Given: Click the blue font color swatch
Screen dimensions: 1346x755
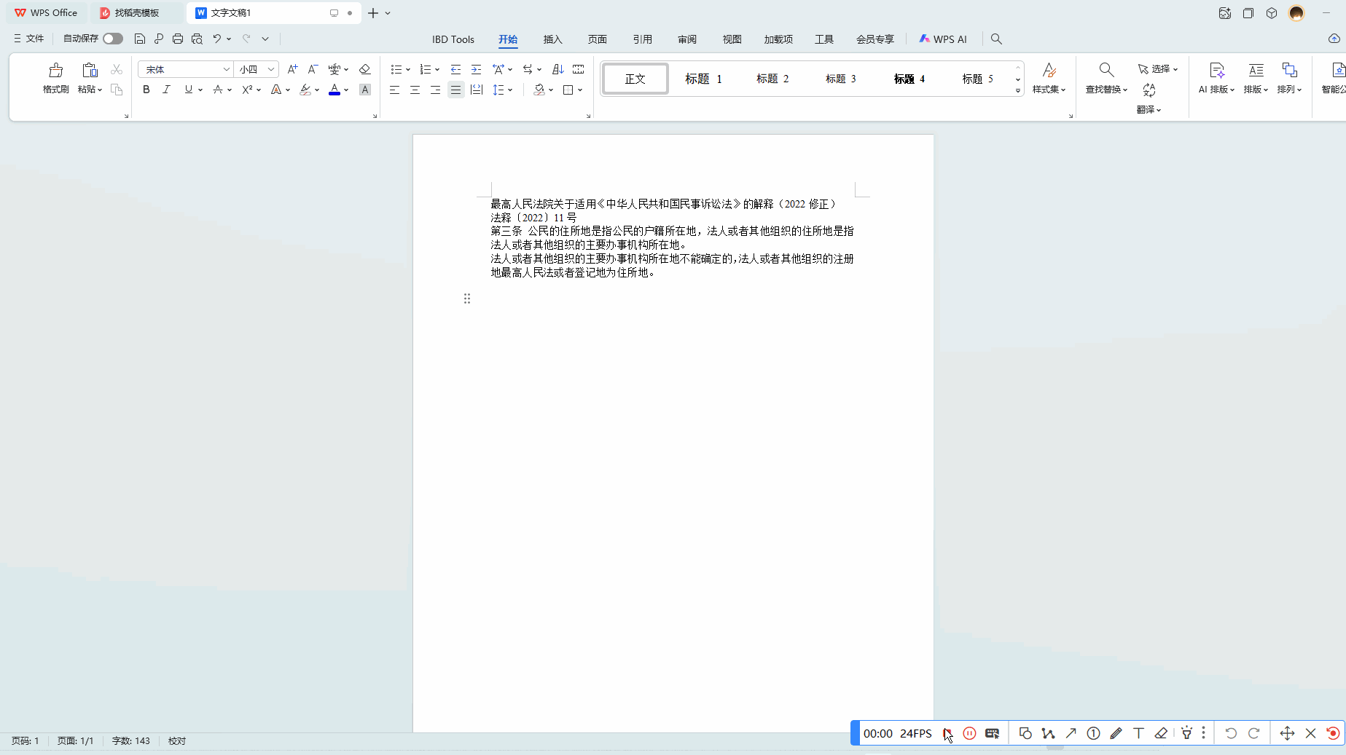Looking at the screenshot, I should tap(334, 90).
